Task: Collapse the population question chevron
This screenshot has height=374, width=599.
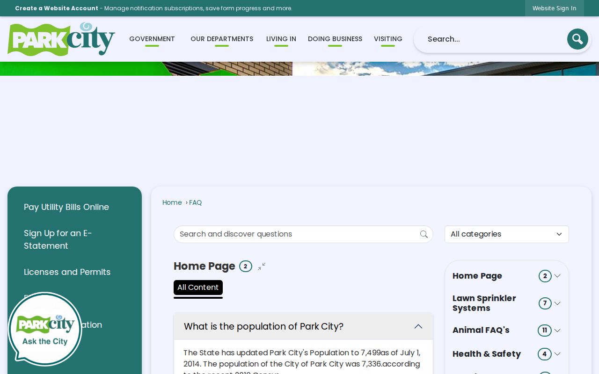Action: pyautogui.click(x=418, y=326)
